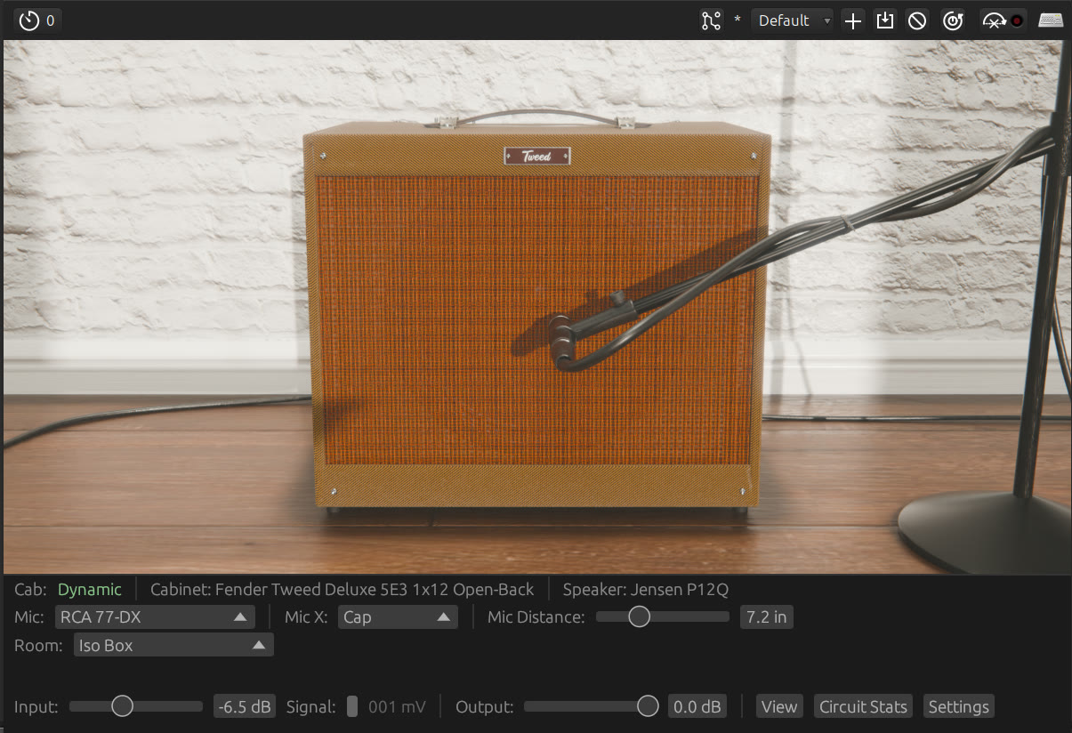The width and height of the screenshot is (1072, 733).
Task: Open Circuit Stats
Action: pyautogui.click(x=863, y=706)
